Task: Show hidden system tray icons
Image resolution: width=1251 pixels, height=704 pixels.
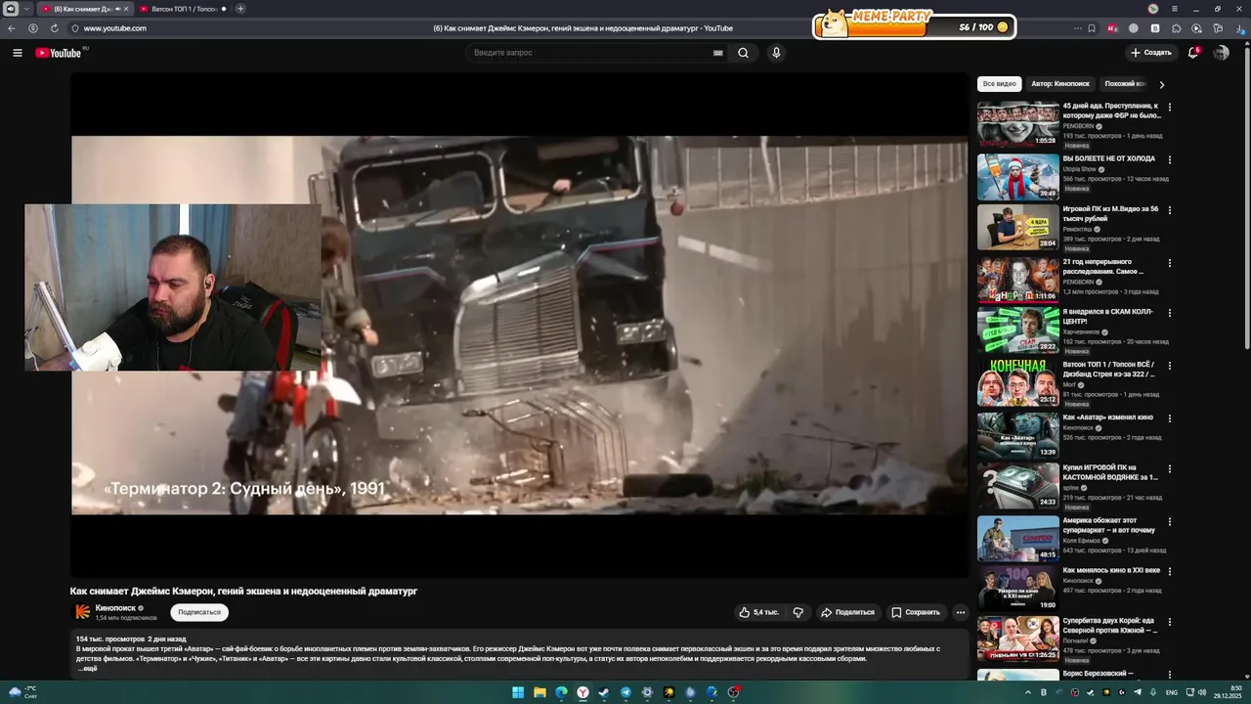Action: 1027,692
